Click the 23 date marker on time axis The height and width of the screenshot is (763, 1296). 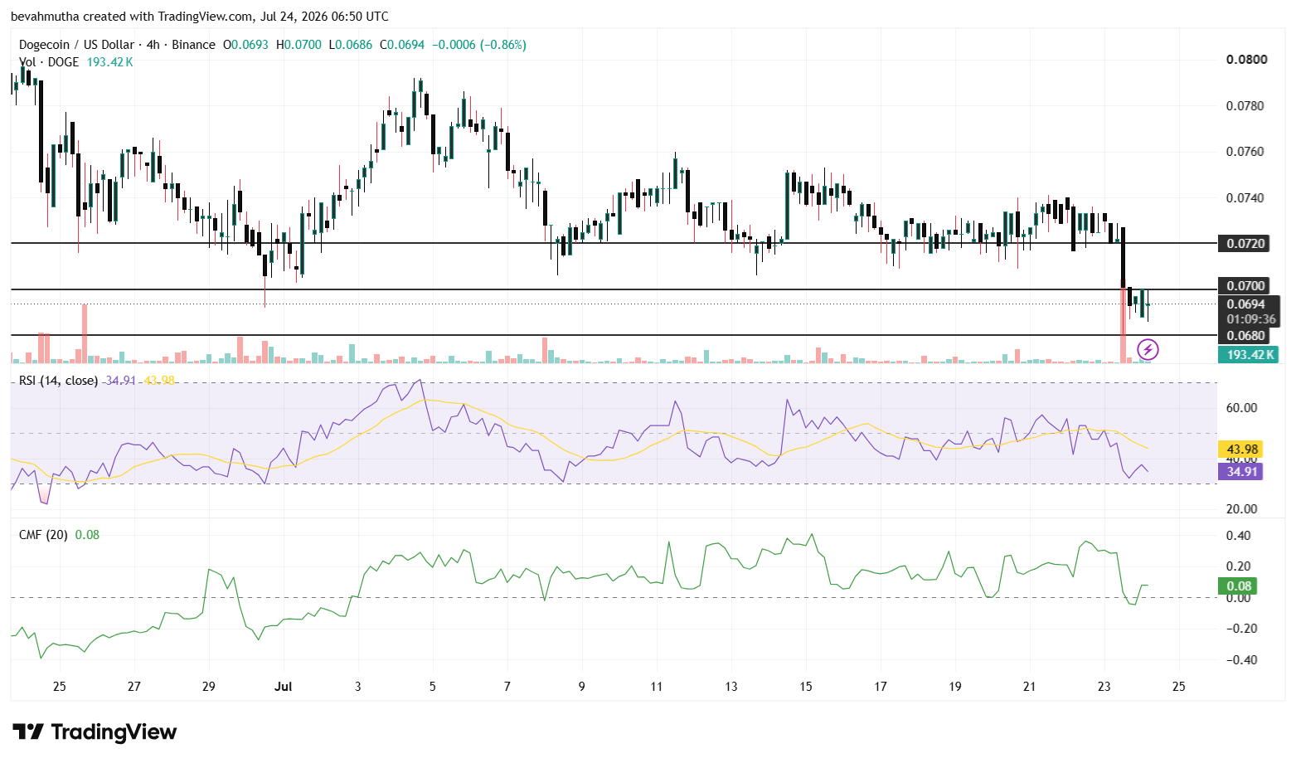1104,687
